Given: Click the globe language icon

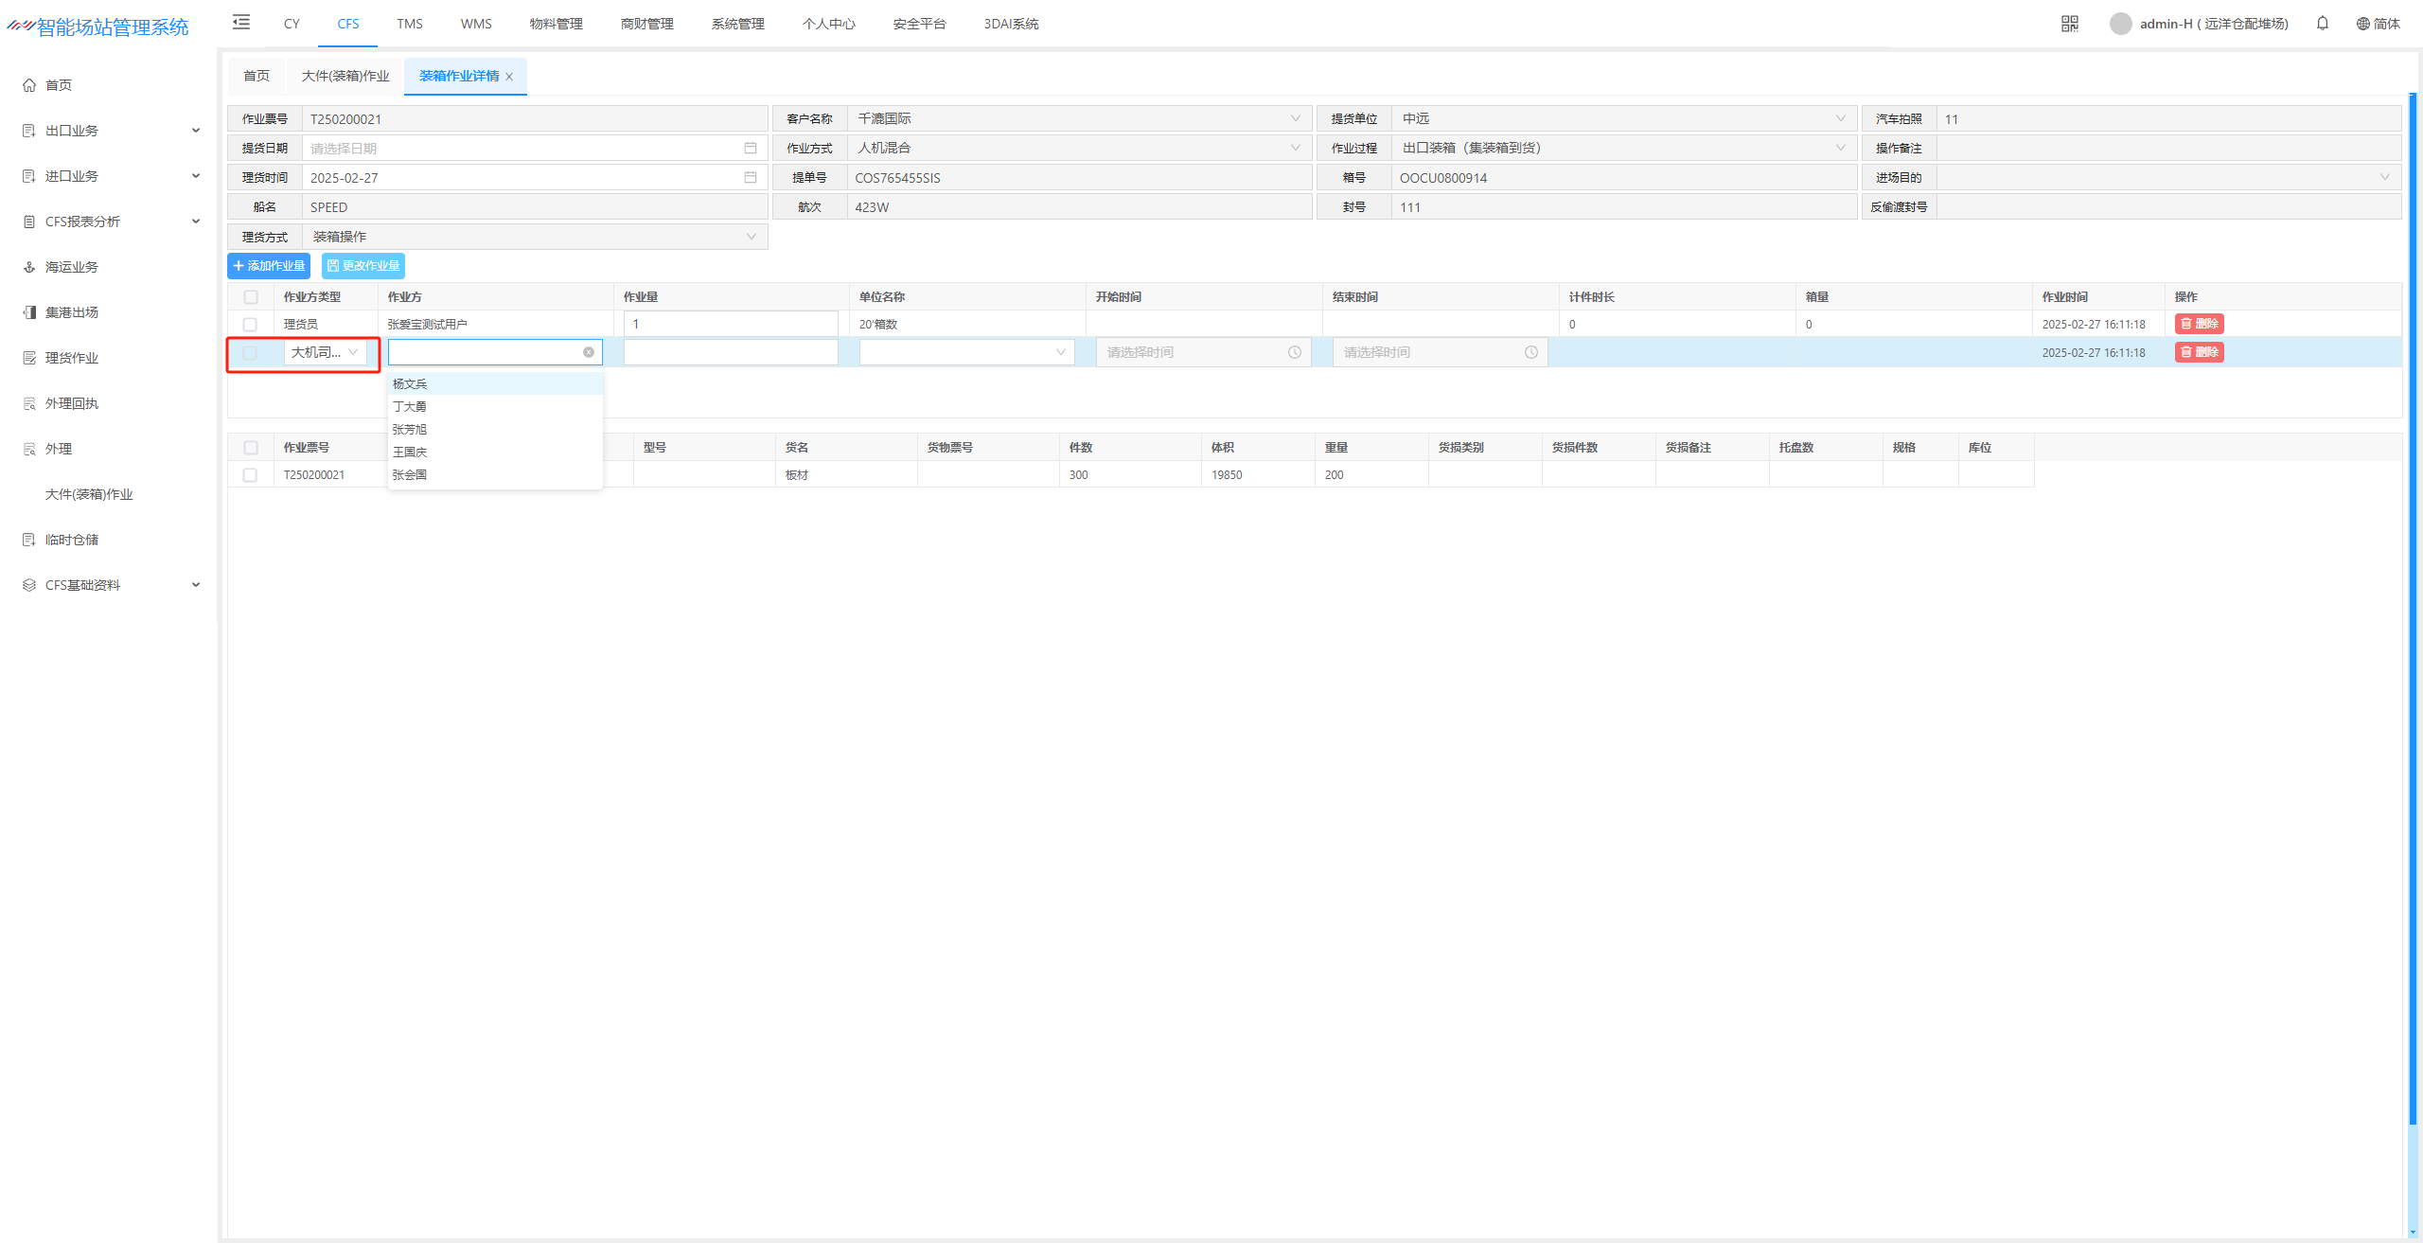Looking at the screenshot, I should pos(2362,24).
